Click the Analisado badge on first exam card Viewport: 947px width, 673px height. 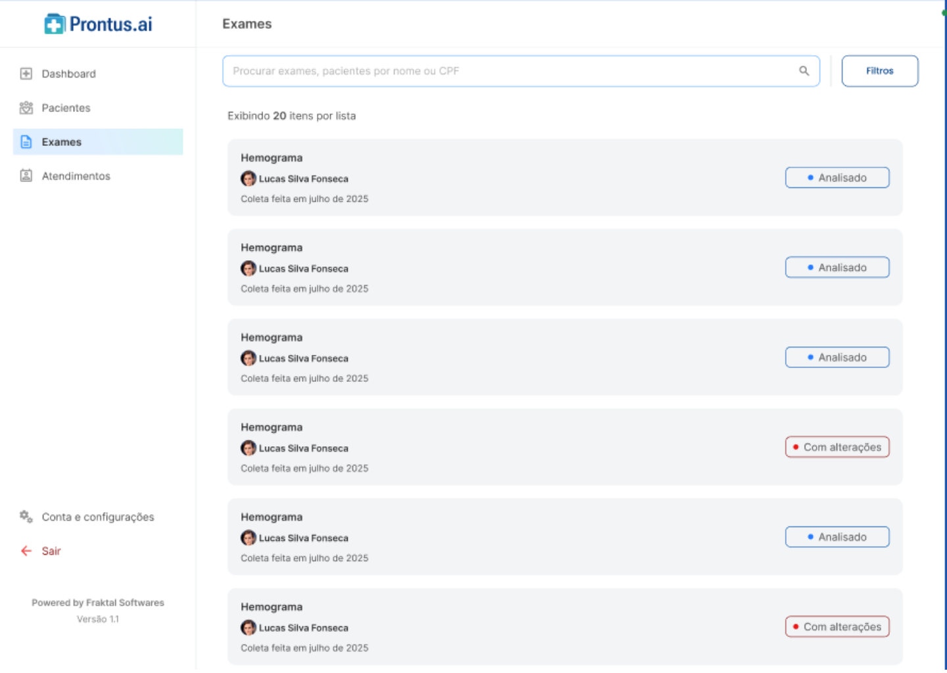837,177
